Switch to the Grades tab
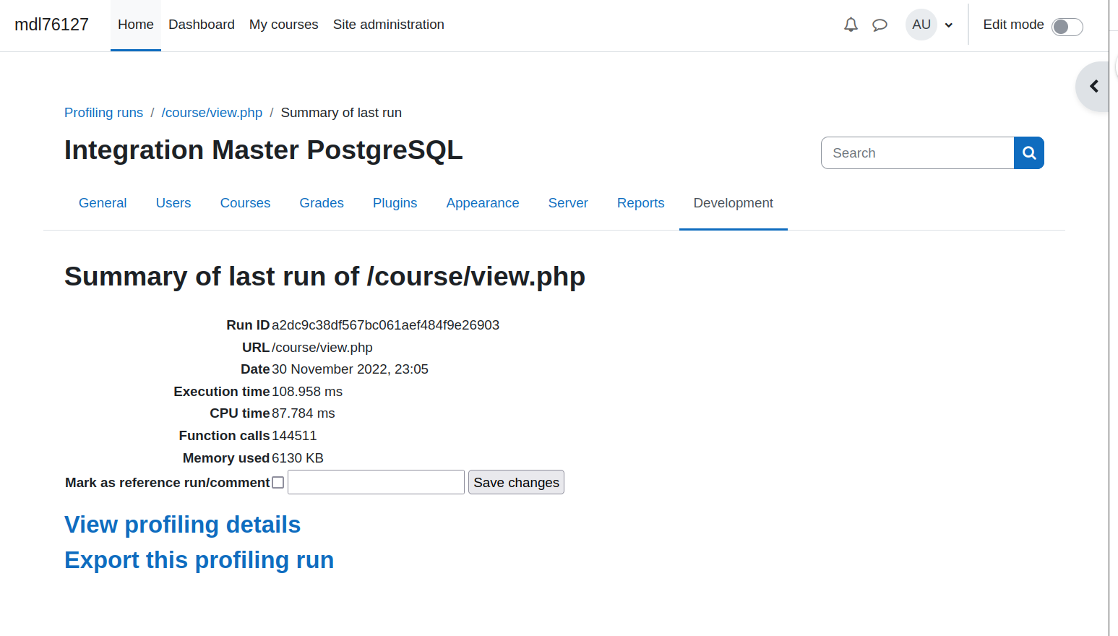The width and height of the screenshot is (1118, 636). point(322,203)
